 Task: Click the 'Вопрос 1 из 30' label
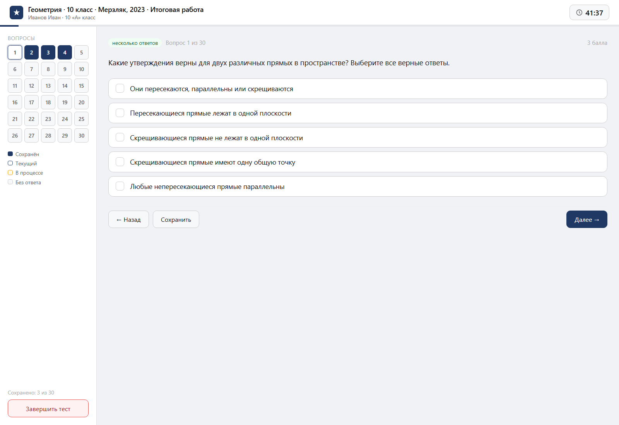point(186,43)
